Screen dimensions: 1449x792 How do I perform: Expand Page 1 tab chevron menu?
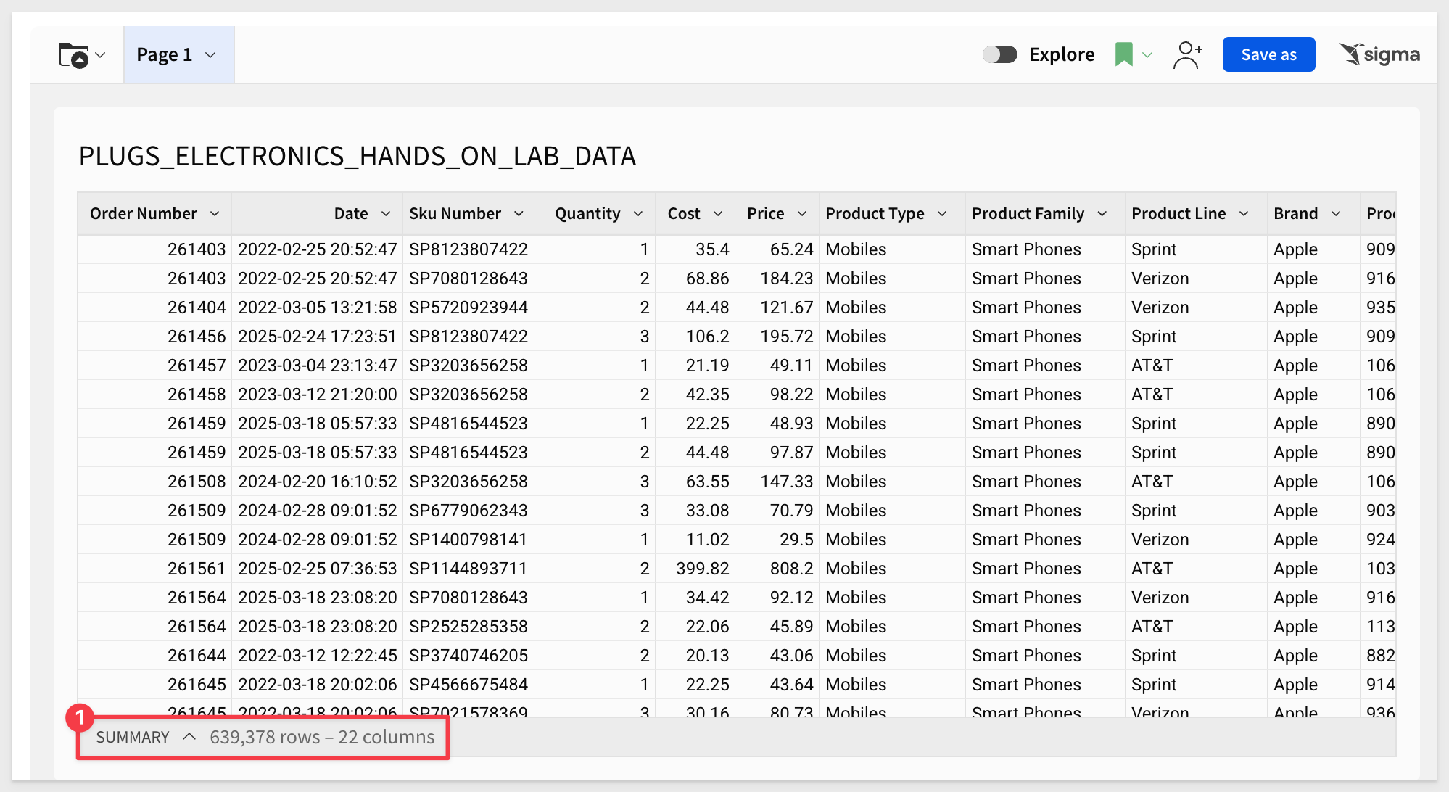(x=210, y=55)
